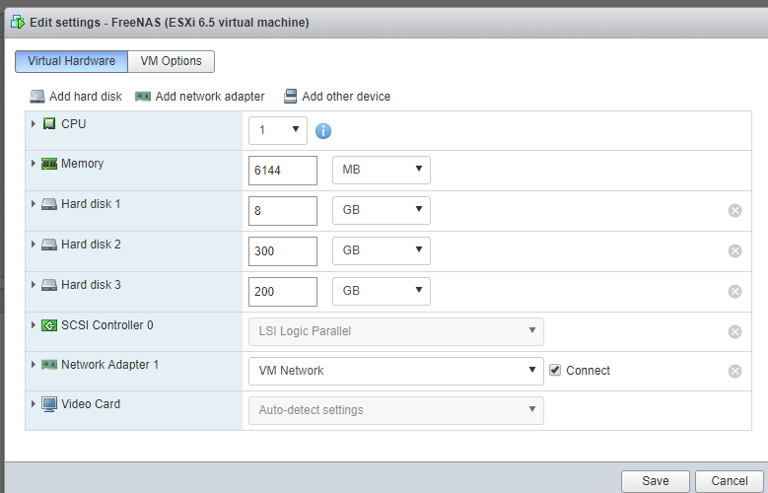This screenshot has height=493, width=768.
Task: Toggle the Connect checkbox for Network Adapter 1
Action: click(x=555, y=370)
